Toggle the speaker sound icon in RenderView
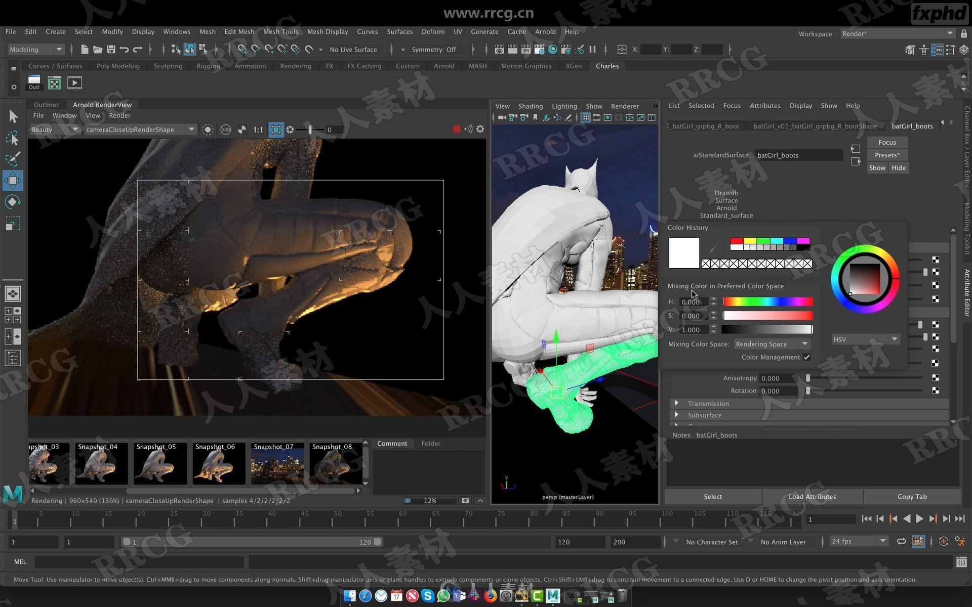This screenshot has width=972, height=607. coord(468,129)
